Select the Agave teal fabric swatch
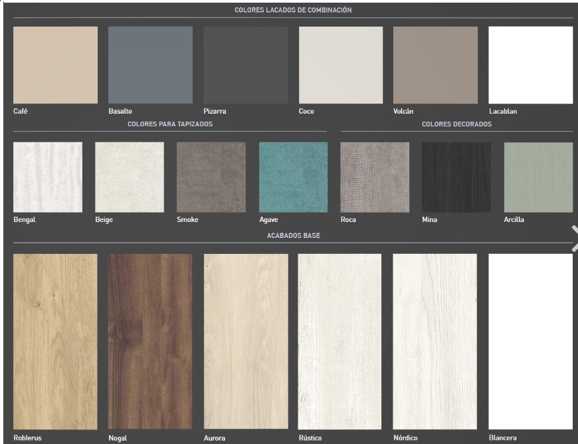This screenshot has height=444, width=578. click(293, 177)
